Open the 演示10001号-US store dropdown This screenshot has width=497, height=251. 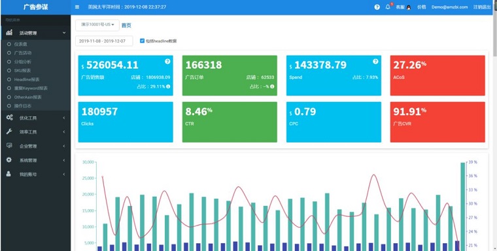tap(97, 25)
